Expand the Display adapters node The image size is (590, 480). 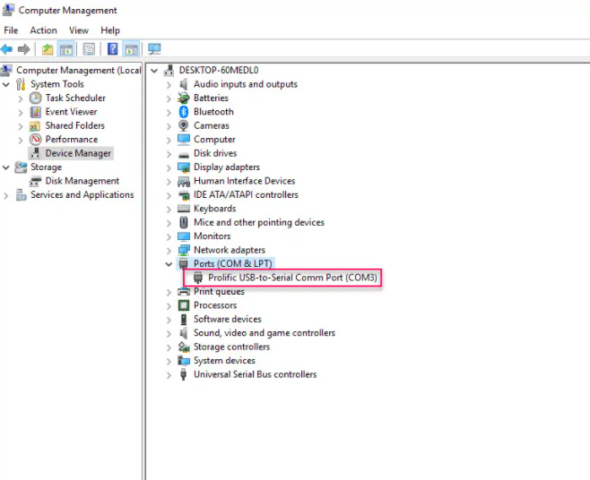(x=169, y=168)
